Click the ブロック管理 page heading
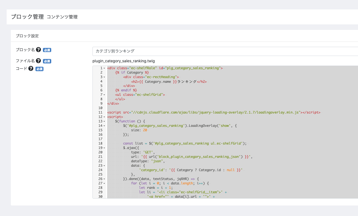 (x=27, y=17)
